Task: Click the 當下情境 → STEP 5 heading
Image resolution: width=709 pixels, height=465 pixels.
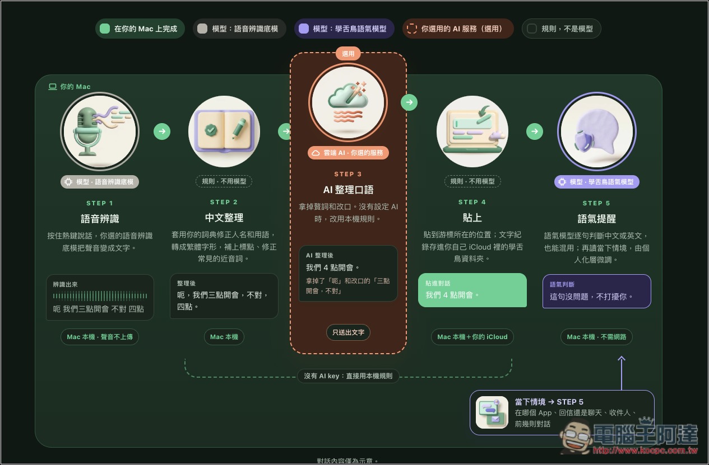Action: [549, 402]
